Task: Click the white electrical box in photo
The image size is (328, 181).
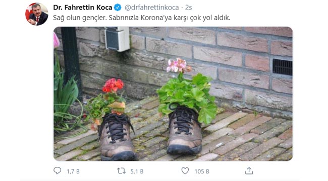Action: click(x=117, y=39)
